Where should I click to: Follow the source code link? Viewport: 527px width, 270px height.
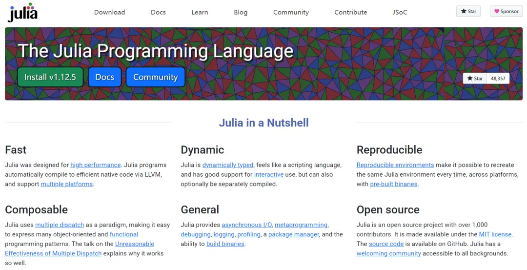point(386,244)
